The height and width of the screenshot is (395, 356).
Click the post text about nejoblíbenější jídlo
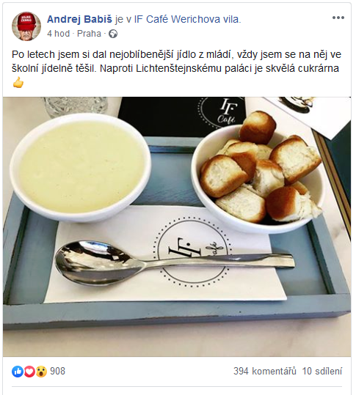(x=176, y=62)
